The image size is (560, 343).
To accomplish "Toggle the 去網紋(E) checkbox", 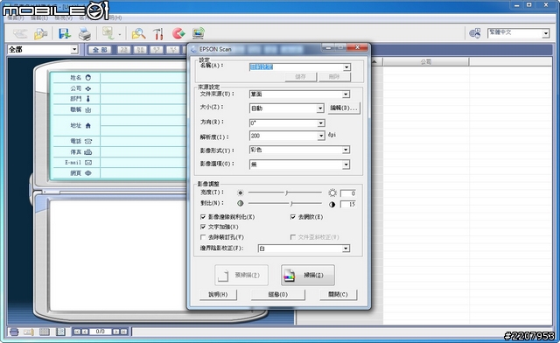I will tap(293, 217).
